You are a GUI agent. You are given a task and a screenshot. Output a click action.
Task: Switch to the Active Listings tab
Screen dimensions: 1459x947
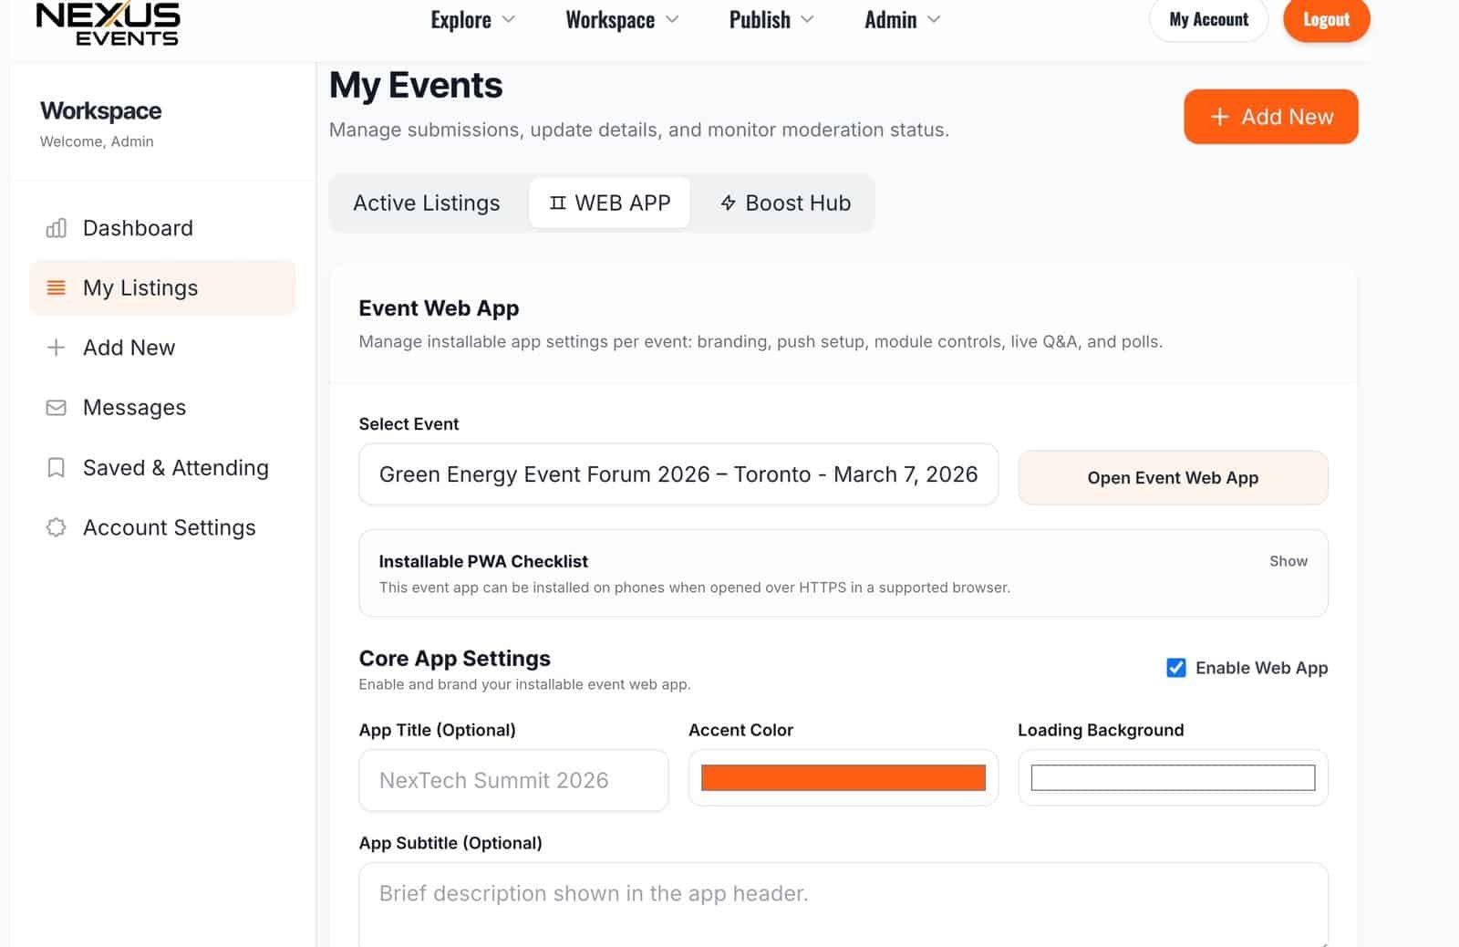tap(426, 203)
